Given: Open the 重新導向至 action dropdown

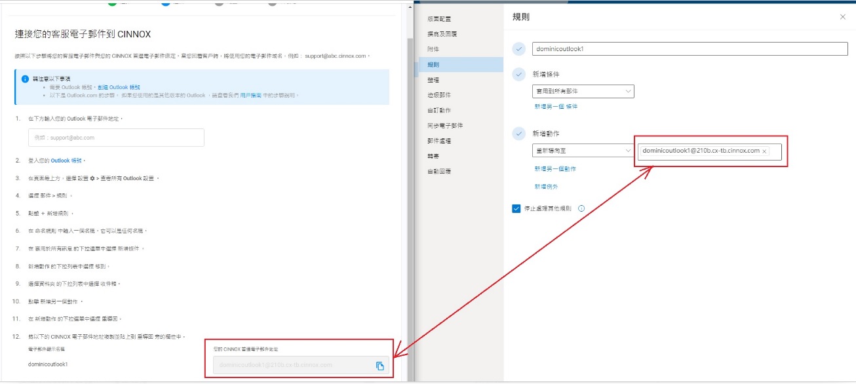Looking at the screenshot, I should coord(583,151).
